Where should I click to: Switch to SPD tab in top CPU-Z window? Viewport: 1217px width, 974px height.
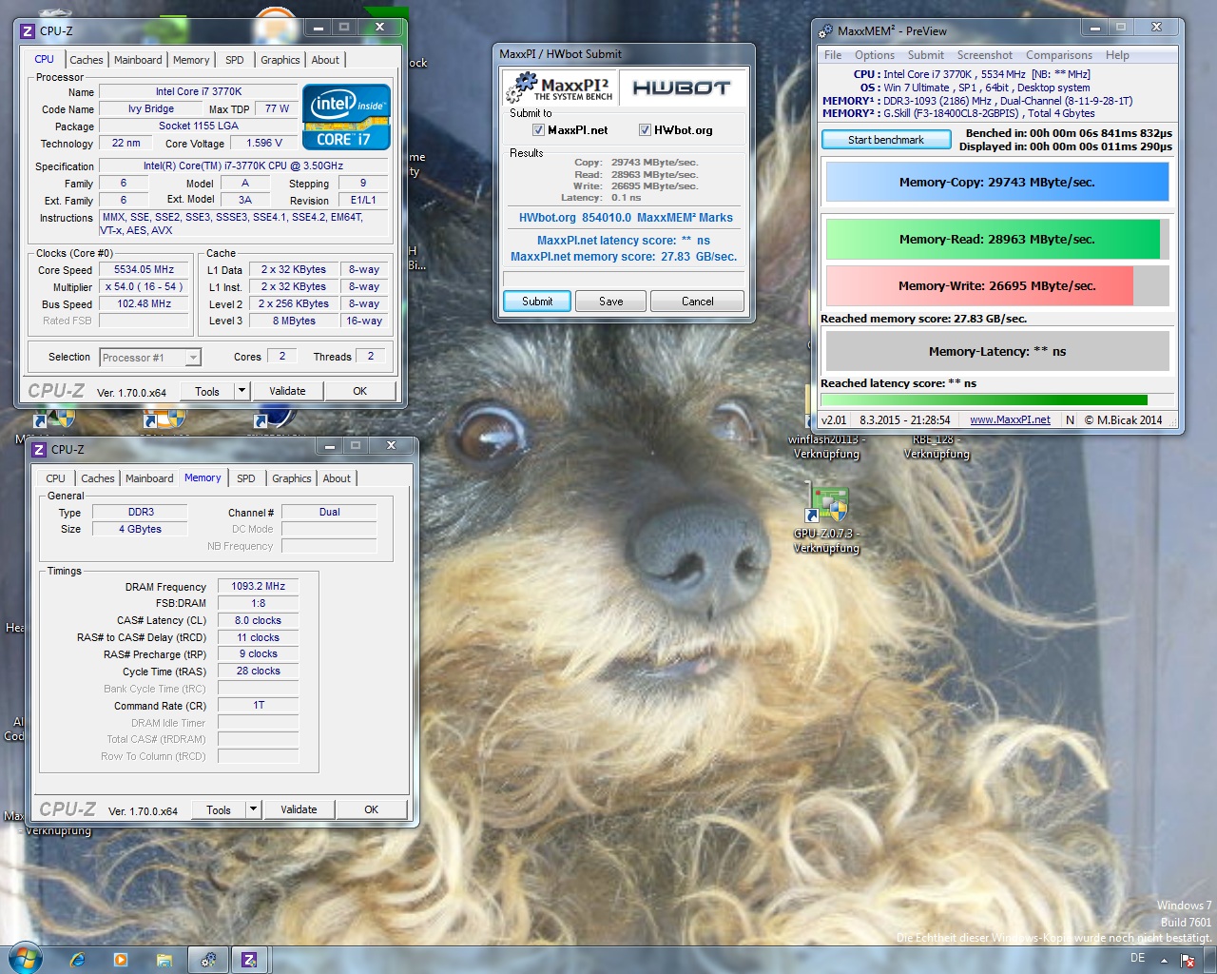point(235,60)
